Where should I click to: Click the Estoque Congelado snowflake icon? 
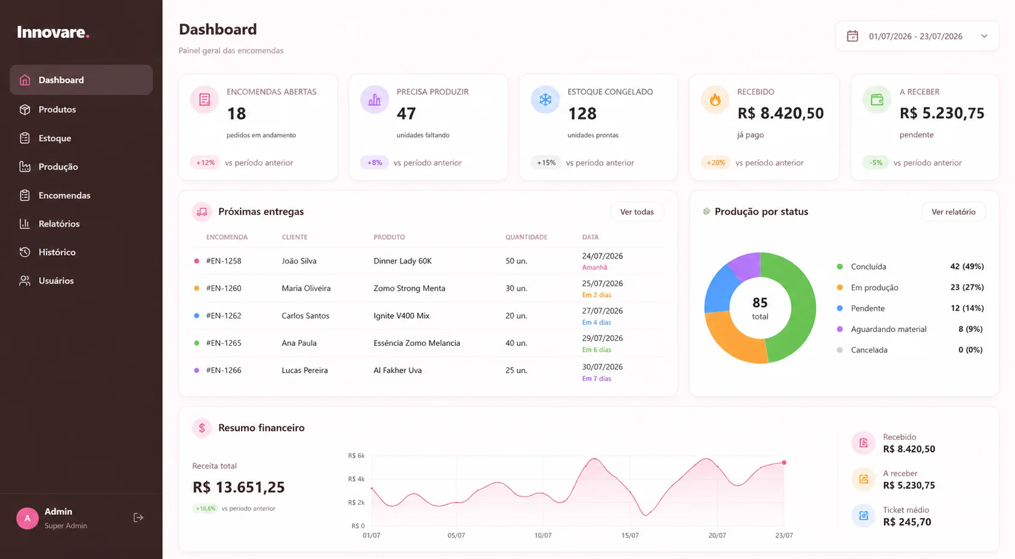(x=545, y=100)
